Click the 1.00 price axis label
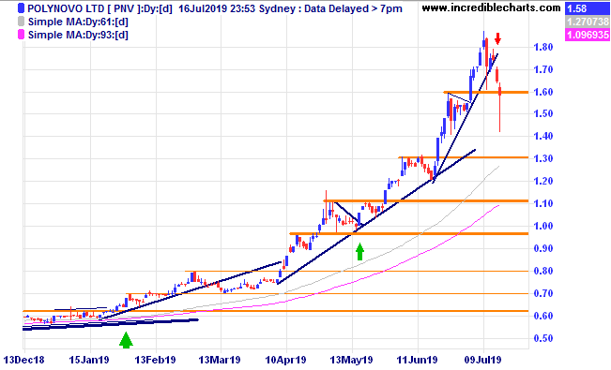This screenshot has height=370, width=611. coord(543,226)
